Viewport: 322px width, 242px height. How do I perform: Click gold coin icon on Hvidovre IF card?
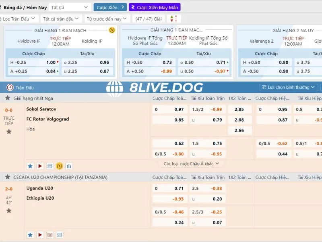click(112, 30)
